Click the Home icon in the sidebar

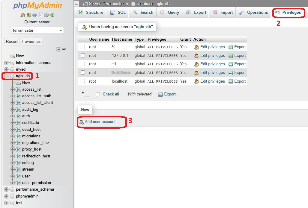tap(23, 15)
